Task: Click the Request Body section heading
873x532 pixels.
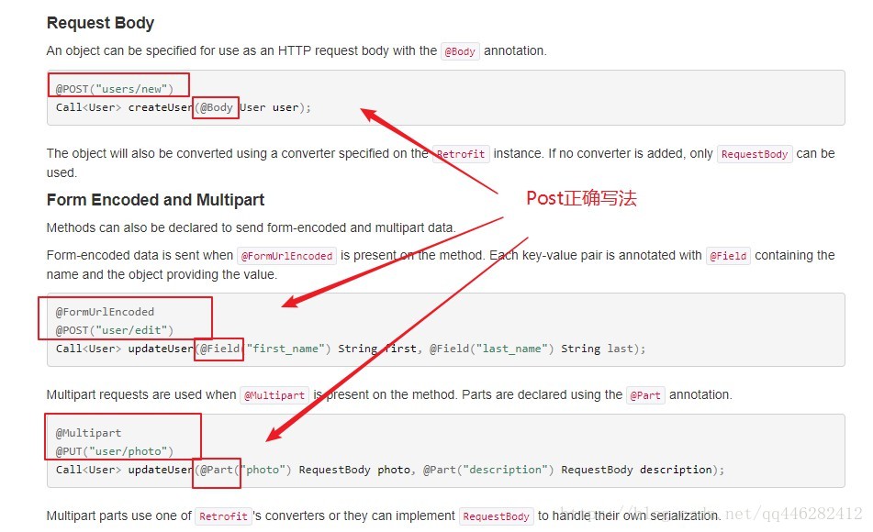Action: [100, 23]
